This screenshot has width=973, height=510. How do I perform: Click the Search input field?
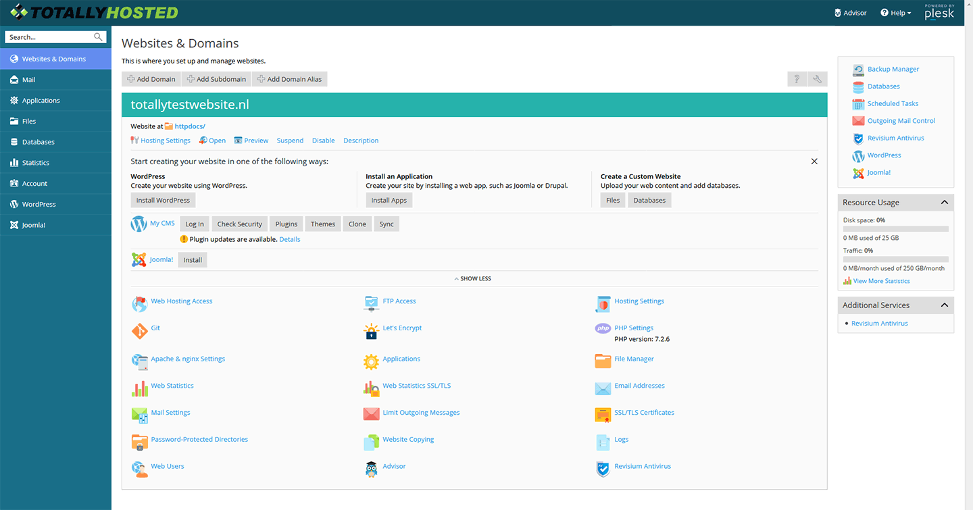(x=50, y=37)
